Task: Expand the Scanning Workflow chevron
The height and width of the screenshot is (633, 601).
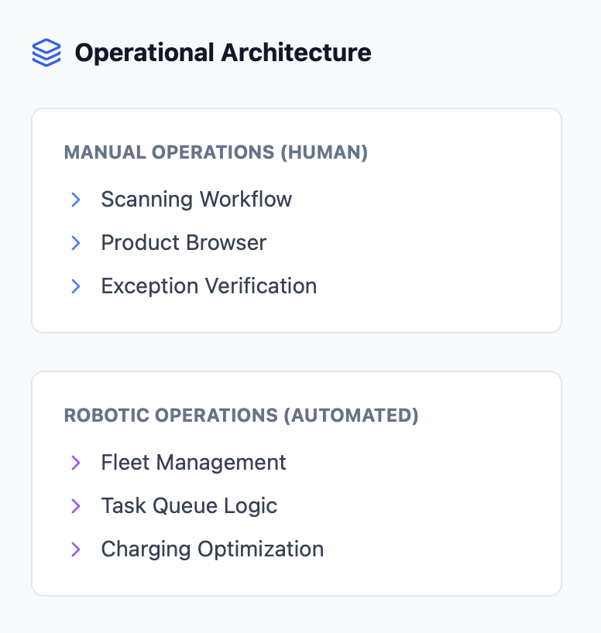Action: pyautogui.click(x=76, y=200)
